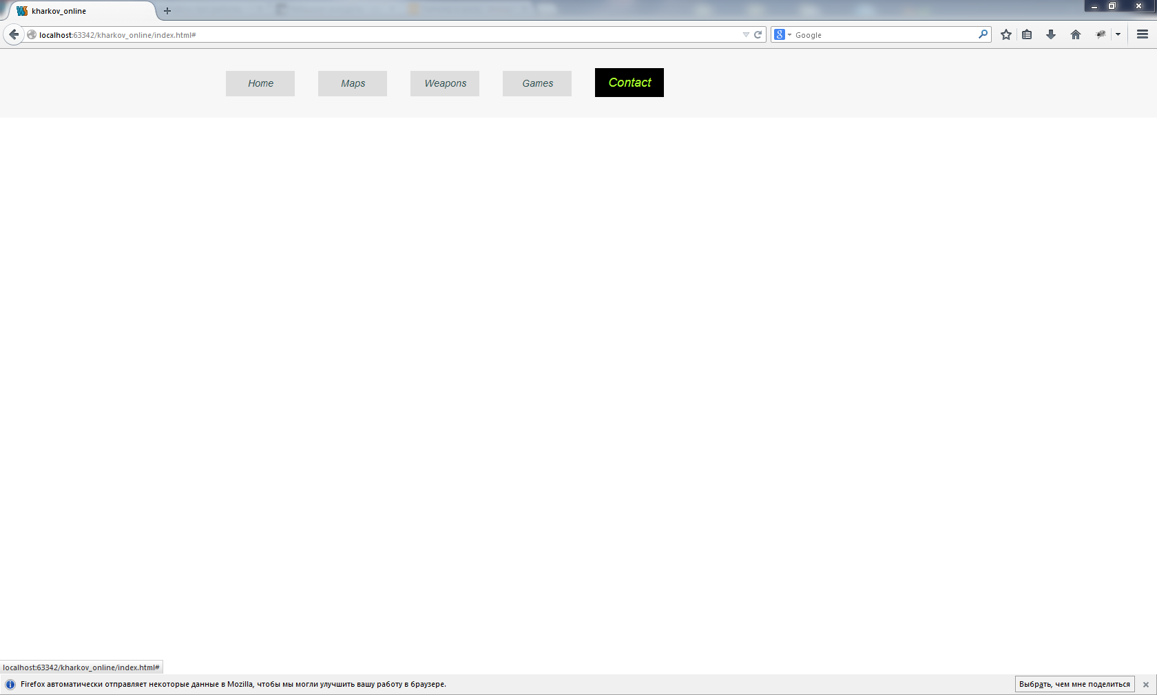Click the Google search engine icon
1157x695 pixels.
(x=780, y=34)
